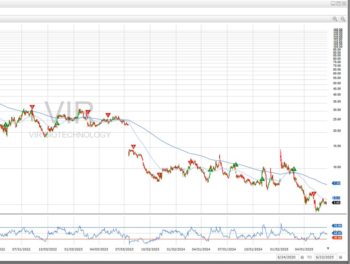Screen dimensions: 350x264
Task: Click the 04/01/2024 date axis label
Action: coord(202,249)
